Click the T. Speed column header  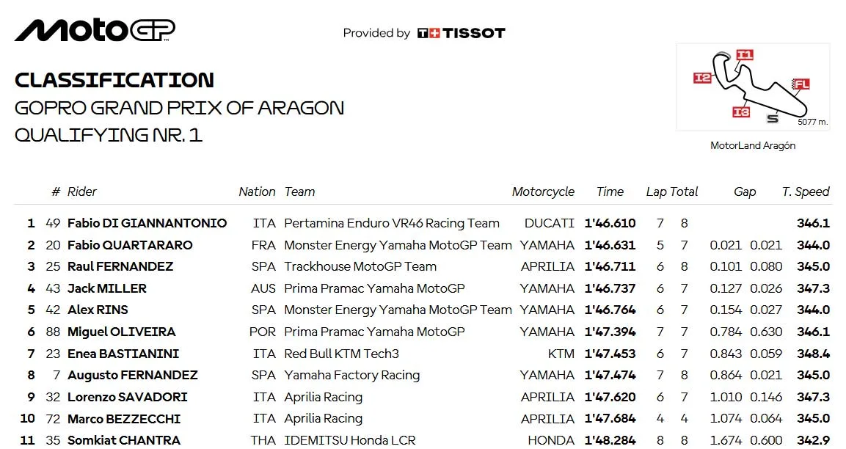(x=806, y=191)
